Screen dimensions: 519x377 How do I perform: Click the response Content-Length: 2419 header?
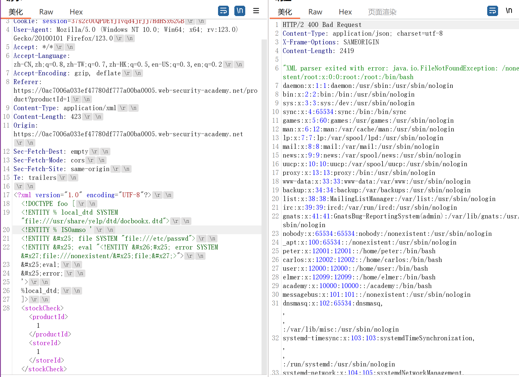(318, 51)
